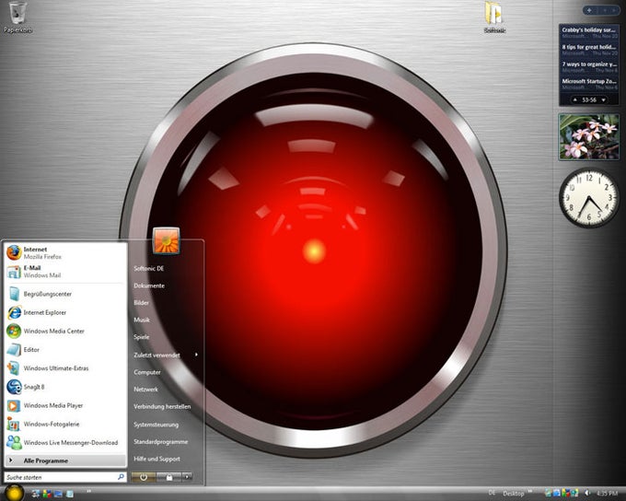
Task: Click the blue monitor quick launch icon
Action: (58, 494)
